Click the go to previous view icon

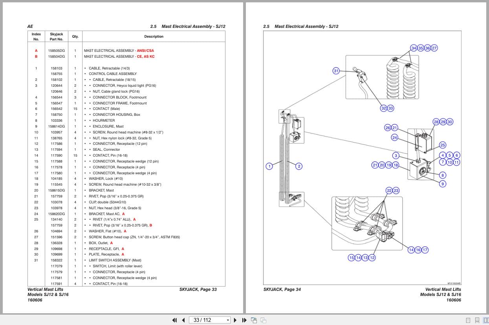pyautogui.click(x=254, y=320)
